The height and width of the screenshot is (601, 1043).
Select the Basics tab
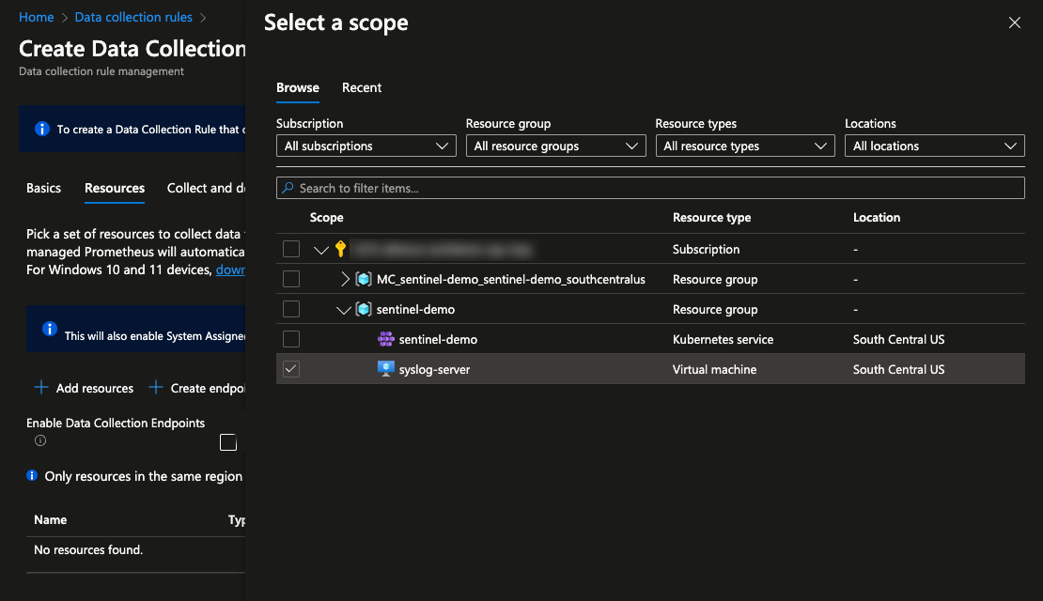[x=43, y=188]
